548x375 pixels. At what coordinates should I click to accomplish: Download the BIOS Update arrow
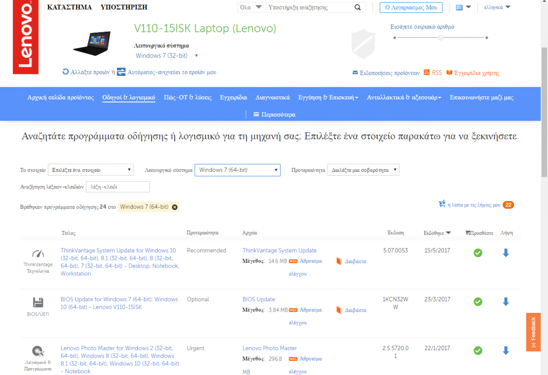506,301
